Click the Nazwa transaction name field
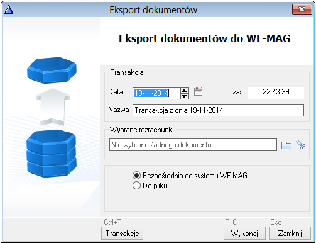This screenshot has width=316, height=243. 218,110
